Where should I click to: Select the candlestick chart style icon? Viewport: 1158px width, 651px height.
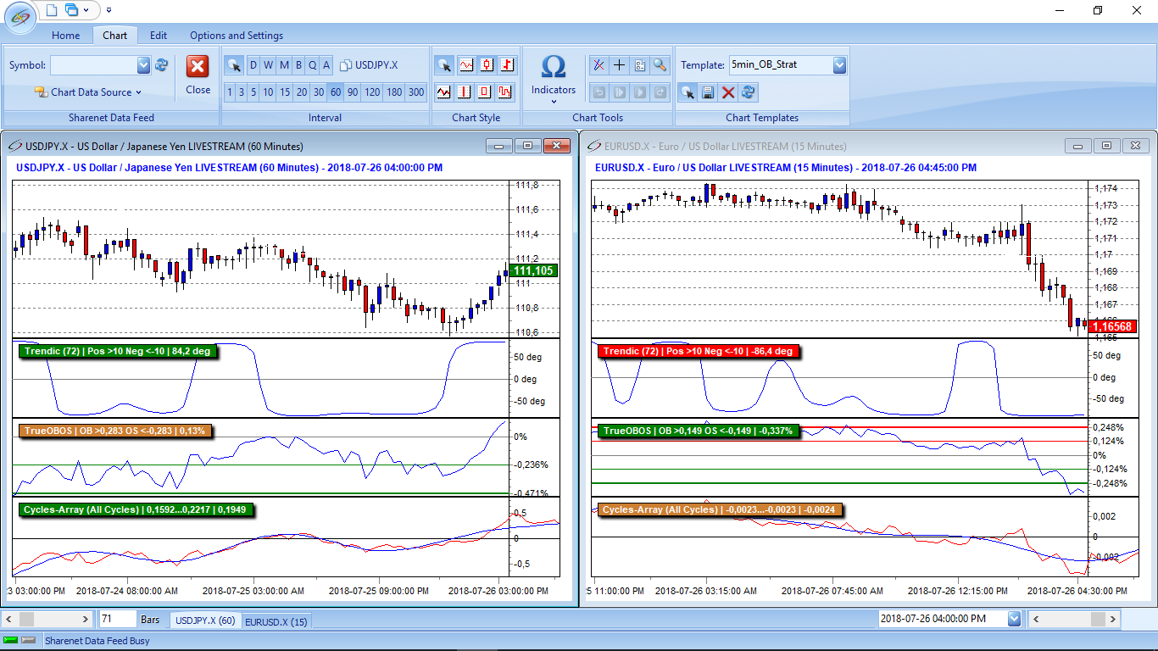(x=487, y=65)
